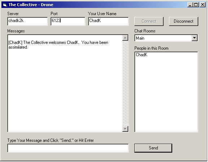Click the Messages scroll down arrow
The image size is (208, 162).
click(x=125, y=129)
